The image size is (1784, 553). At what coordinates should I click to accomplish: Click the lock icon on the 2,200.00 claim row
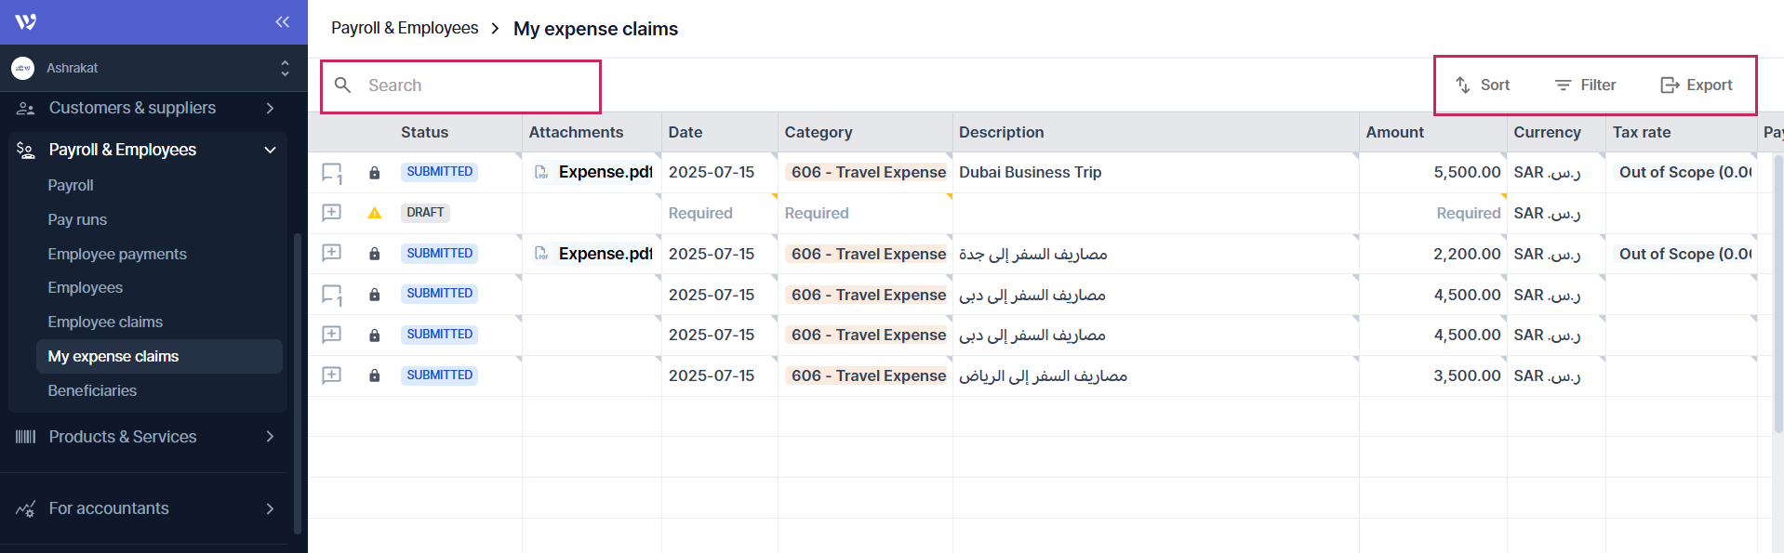[374, 254]
